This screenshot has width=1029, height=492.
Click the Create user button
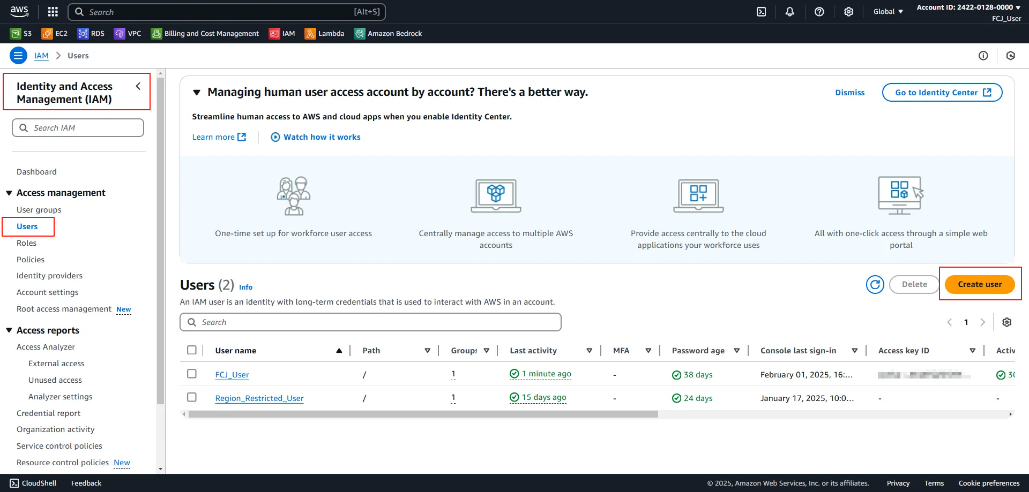(980, 284)
